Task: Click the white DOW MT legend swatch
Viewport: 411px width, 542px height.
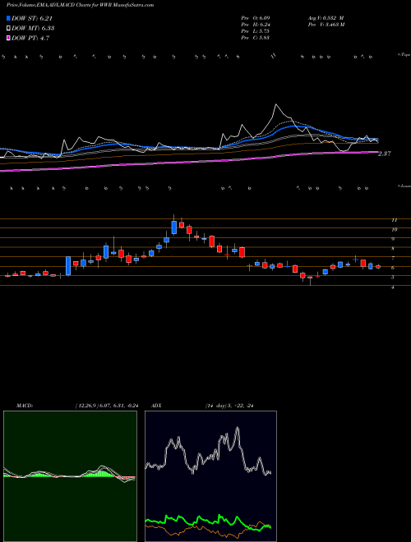Action: click(x=8, y=28)
